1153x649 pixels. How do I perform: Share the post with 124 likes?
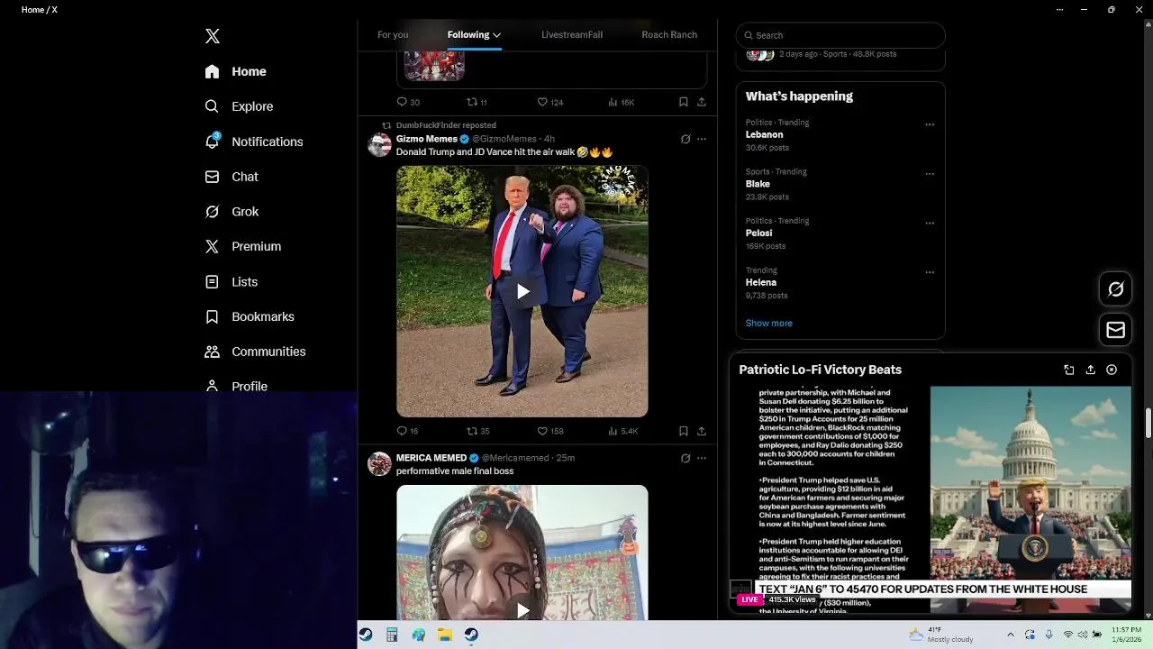click(x=702, y=102)
